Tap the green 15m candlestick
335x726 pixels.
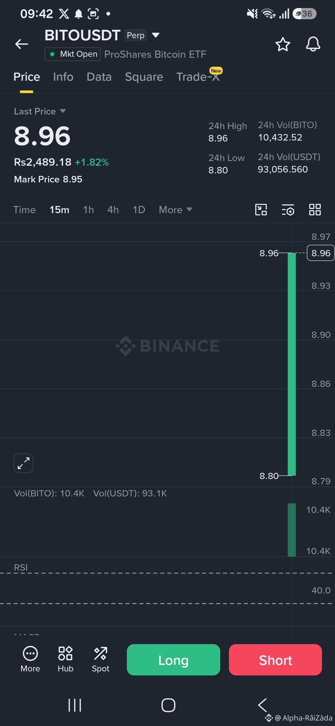coord(292,364)
